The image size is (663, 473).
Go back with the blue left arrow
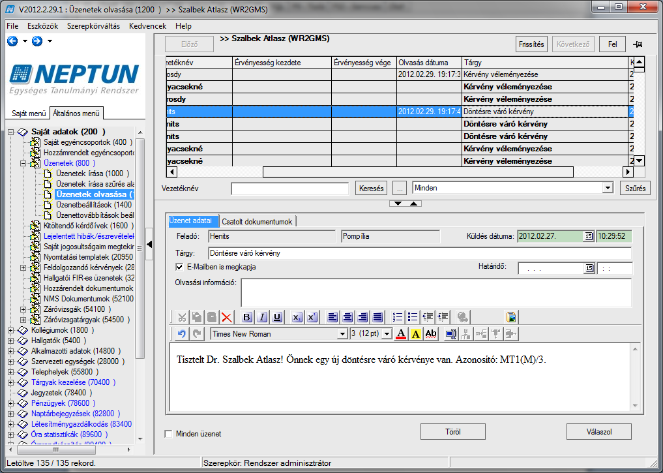point(12,41)
